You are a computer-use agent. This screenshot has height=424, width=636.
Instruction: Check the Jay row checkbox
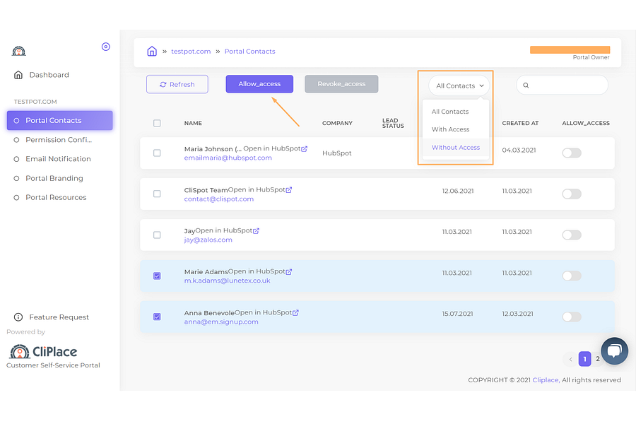157,235
